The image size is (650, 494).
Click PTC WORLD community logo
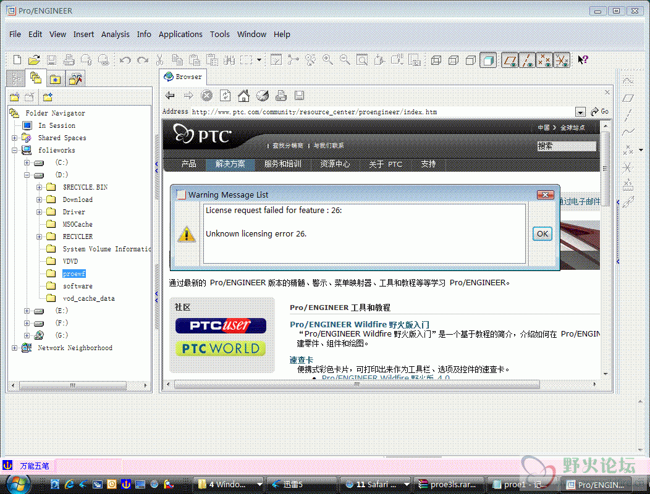(x=221, y=348)
